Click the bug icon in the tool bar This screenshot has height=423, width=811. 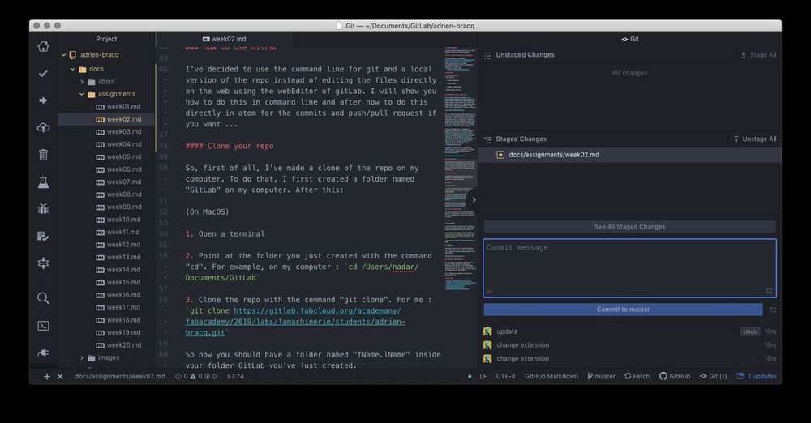click(x=44, y=209)
